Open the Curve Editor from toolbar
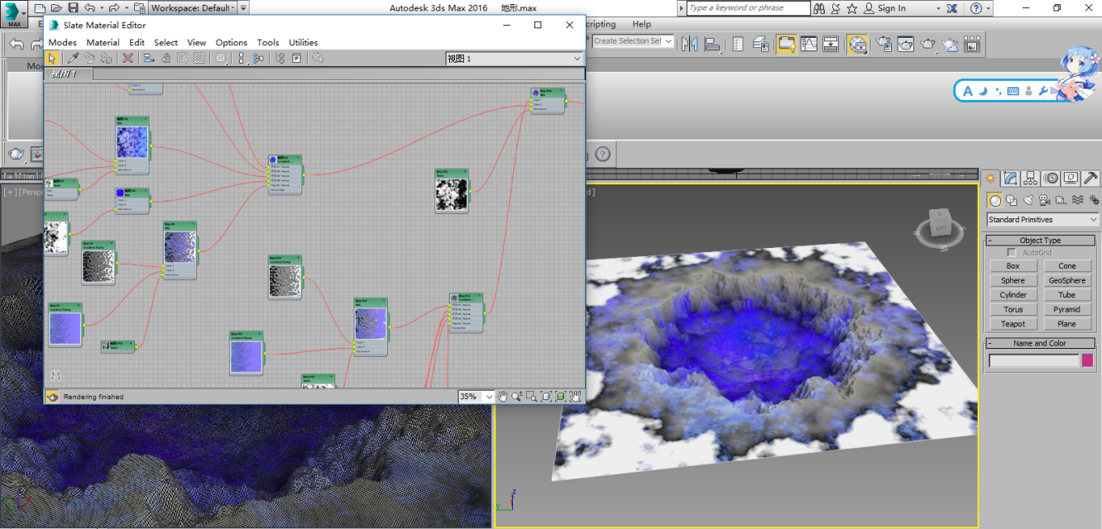 pos(808,44)
